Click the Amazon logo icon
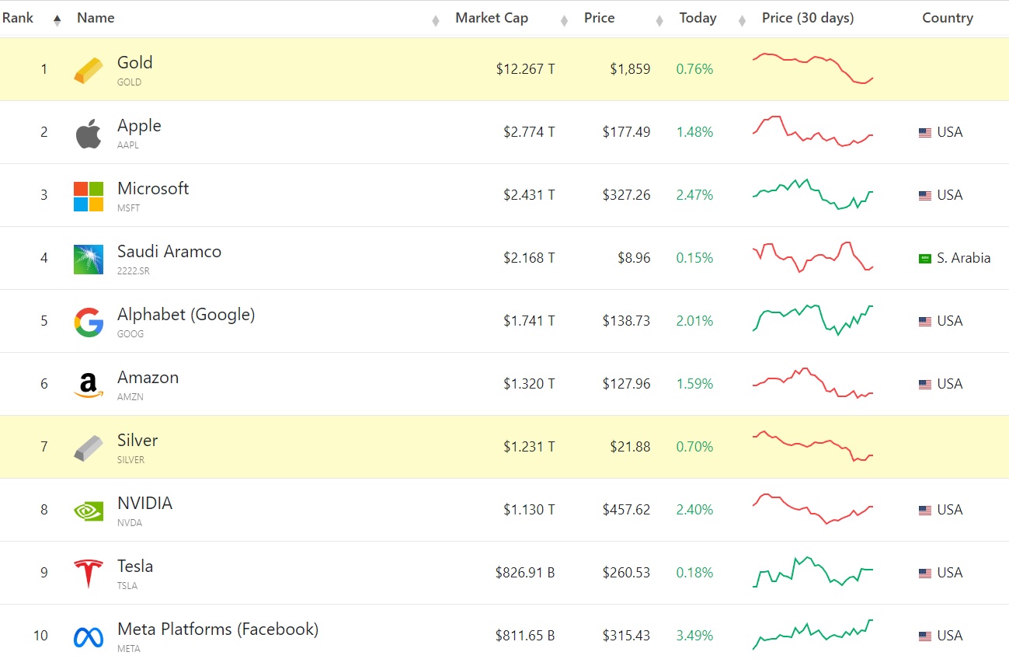1009x666 pixels. tap(89, 385)
